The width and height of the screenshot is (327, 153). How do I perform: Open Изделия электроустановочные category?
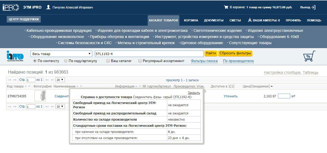[x=276, y=30]
